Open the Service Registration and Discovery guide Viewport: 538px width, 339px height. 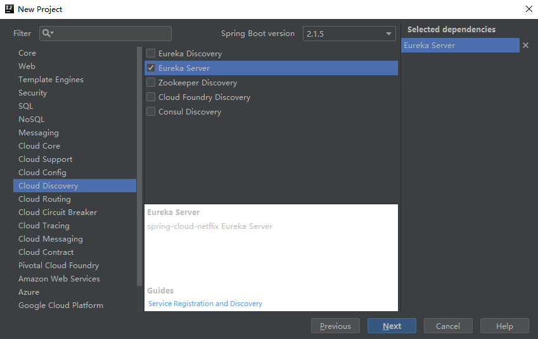(x=205, y=304)
